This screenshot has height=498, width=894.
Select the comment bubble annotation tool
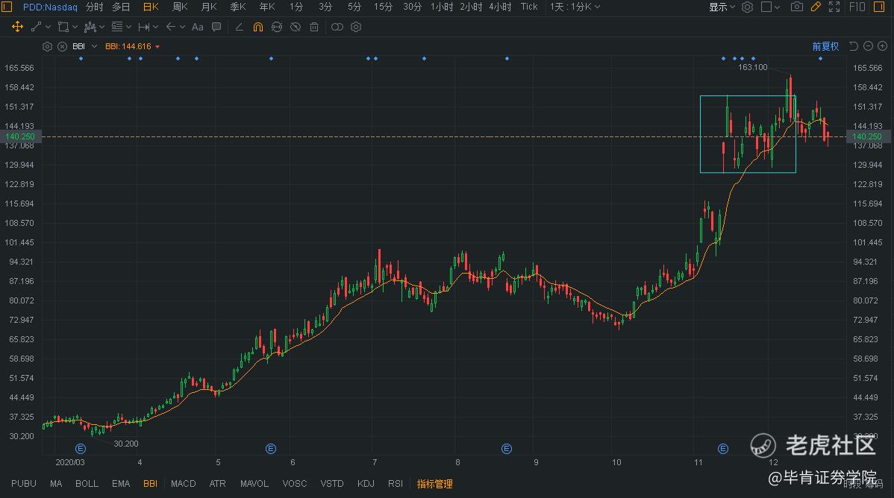pyautogui.click(x=216, y=27)
